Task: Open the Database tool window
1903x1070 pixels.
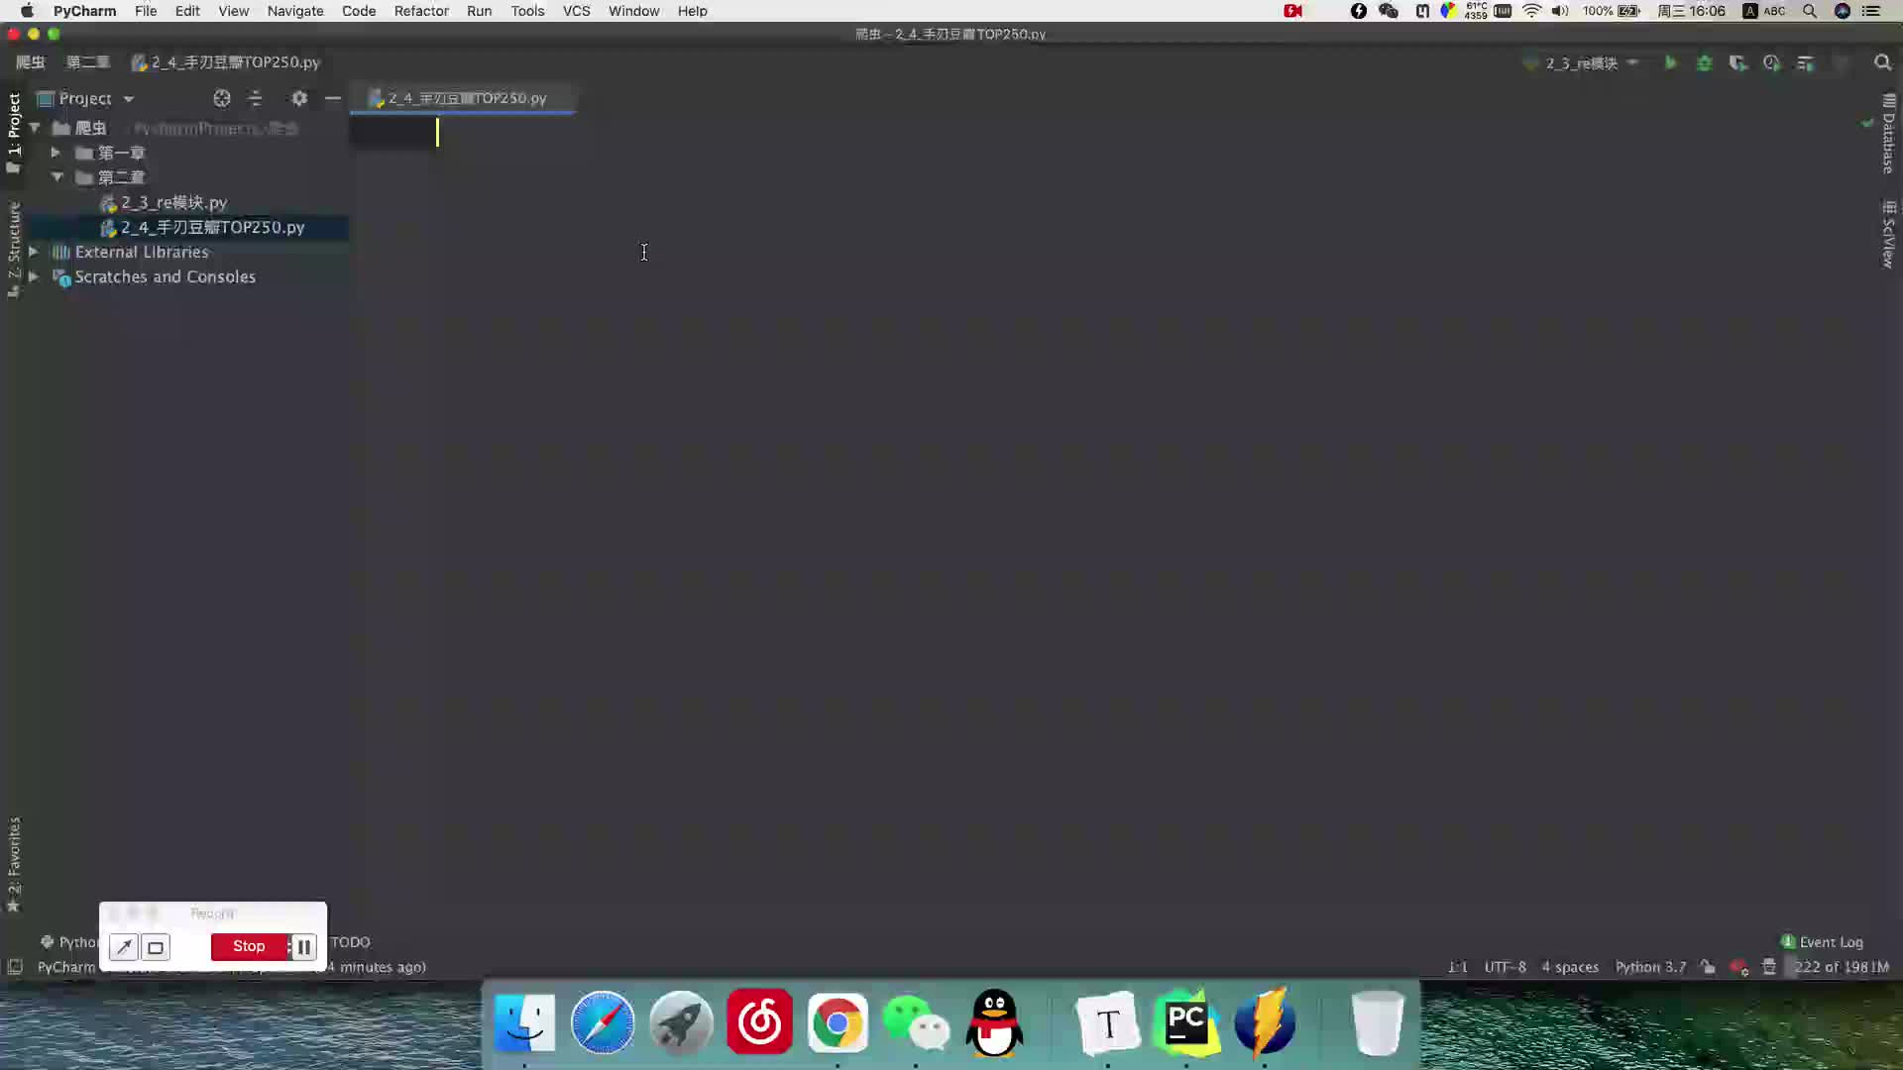Action: [1889, 134]
